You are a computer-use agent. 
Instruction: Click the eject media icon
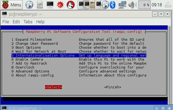(168, 5)
